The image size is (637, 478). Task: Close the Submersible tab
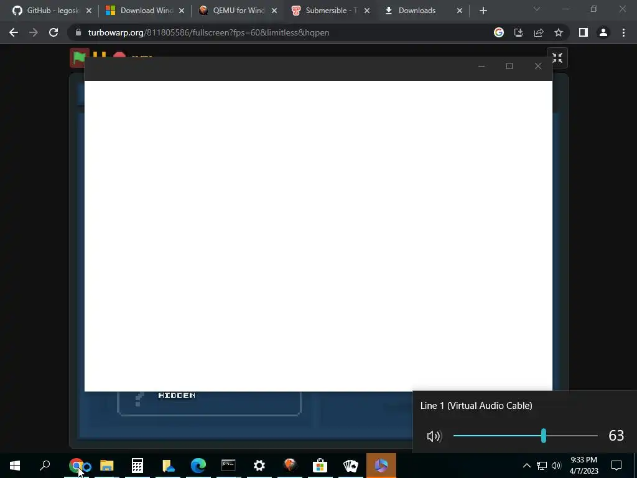click(x=367, y=11)
